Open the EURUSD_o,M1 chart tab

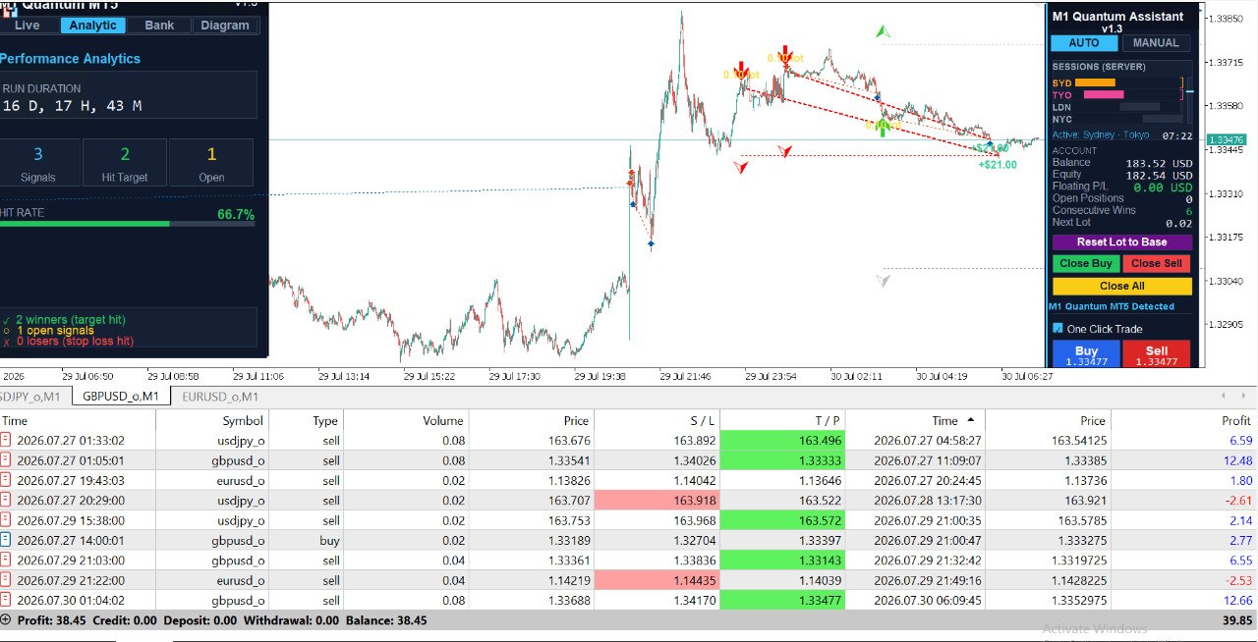(x=220, y=397)
